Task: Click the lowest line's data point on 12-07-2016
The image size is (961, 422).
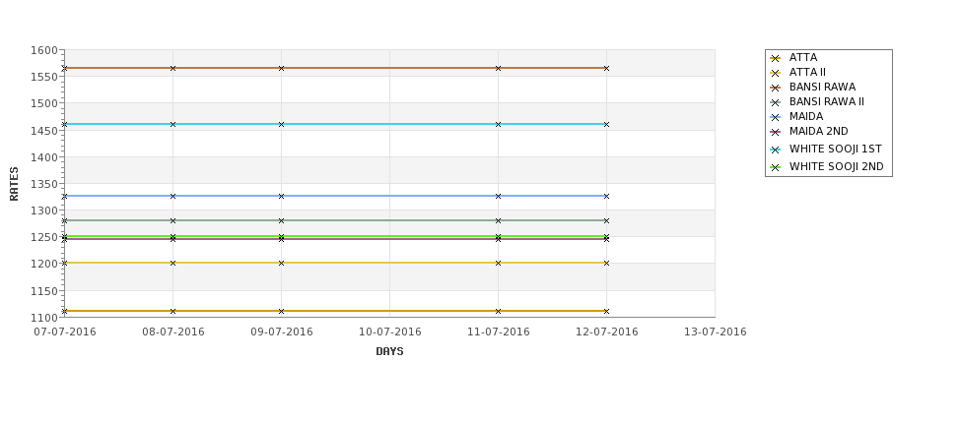Action: (x=607, y=311)
